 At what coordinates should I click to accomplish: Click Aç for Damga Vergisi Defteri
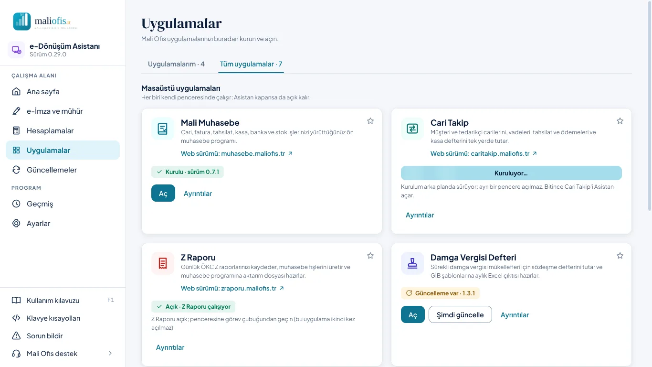[413, 315]
